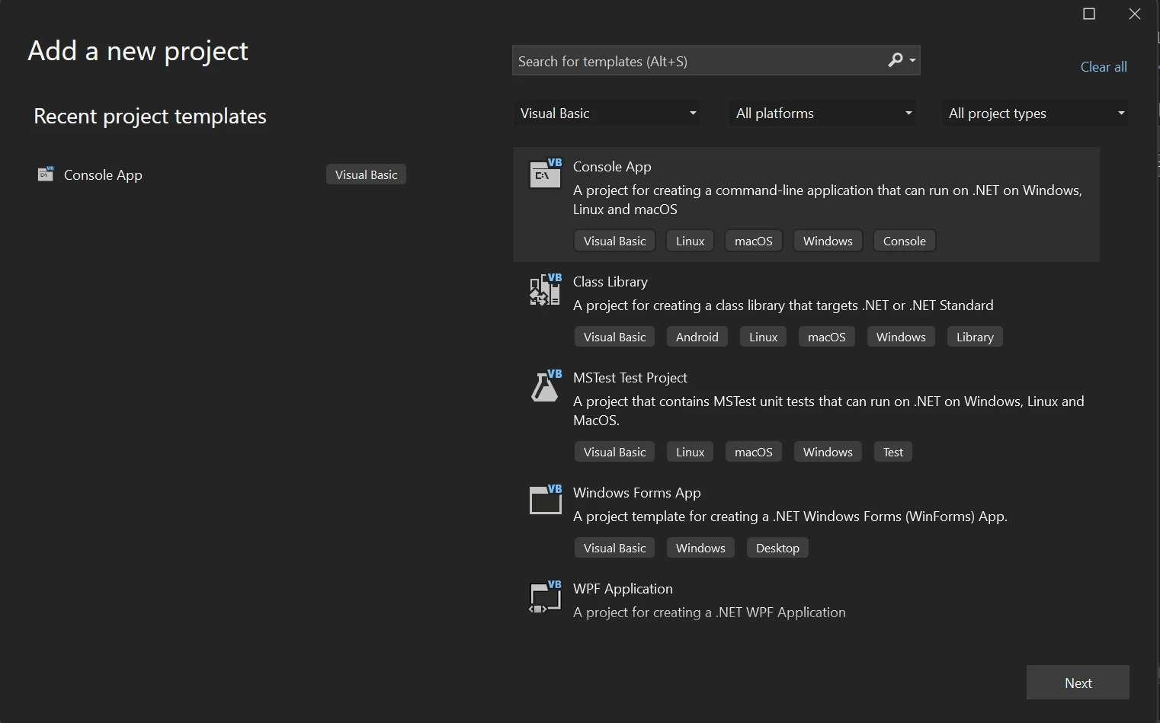Viewport: 1160px width, 723px height.
Task: Click the Class Library template icon
Action: click(x=545, y=290)
